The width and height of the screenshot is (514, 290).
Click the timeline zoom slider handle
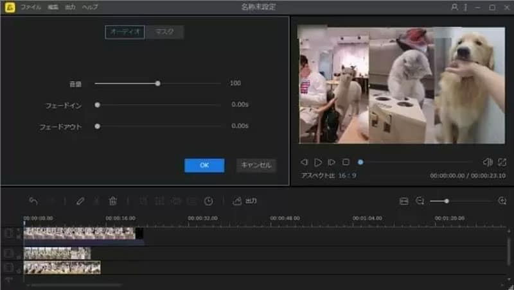click(x=447, y=201)
